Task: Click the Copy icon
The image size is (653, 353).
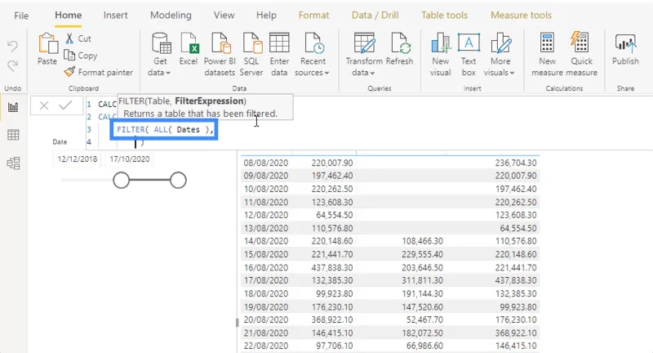Action: point(69,55)
